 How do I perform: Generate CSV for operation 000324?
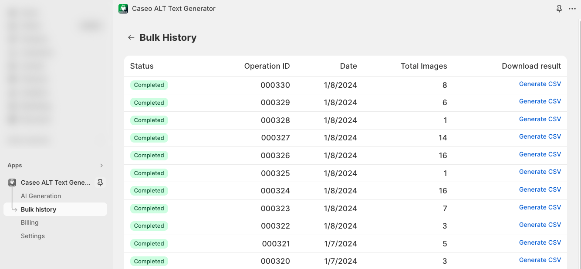[540, 189]
